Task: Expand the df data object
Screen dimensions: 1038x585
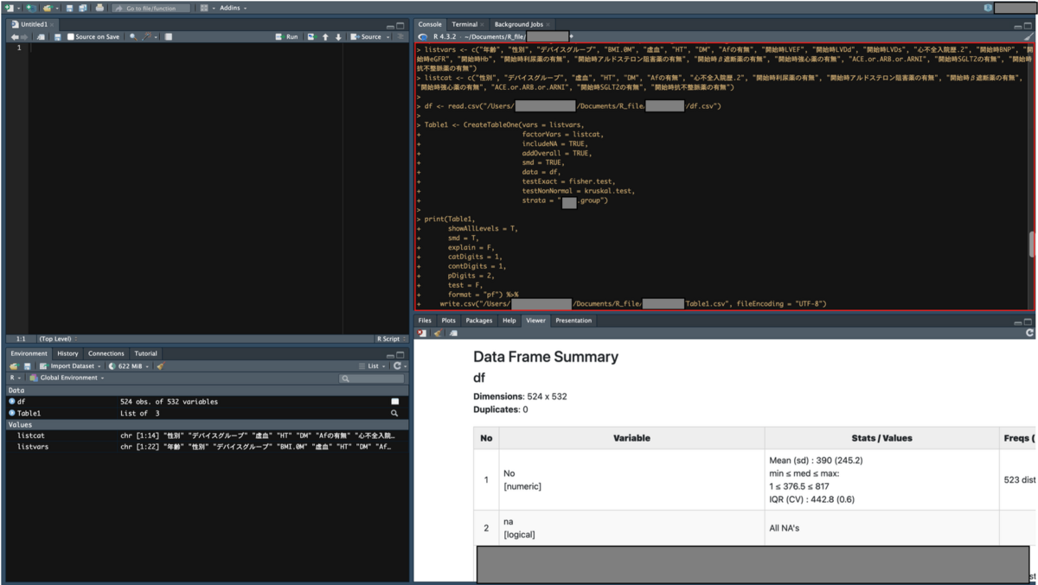Action: (12, 402)
